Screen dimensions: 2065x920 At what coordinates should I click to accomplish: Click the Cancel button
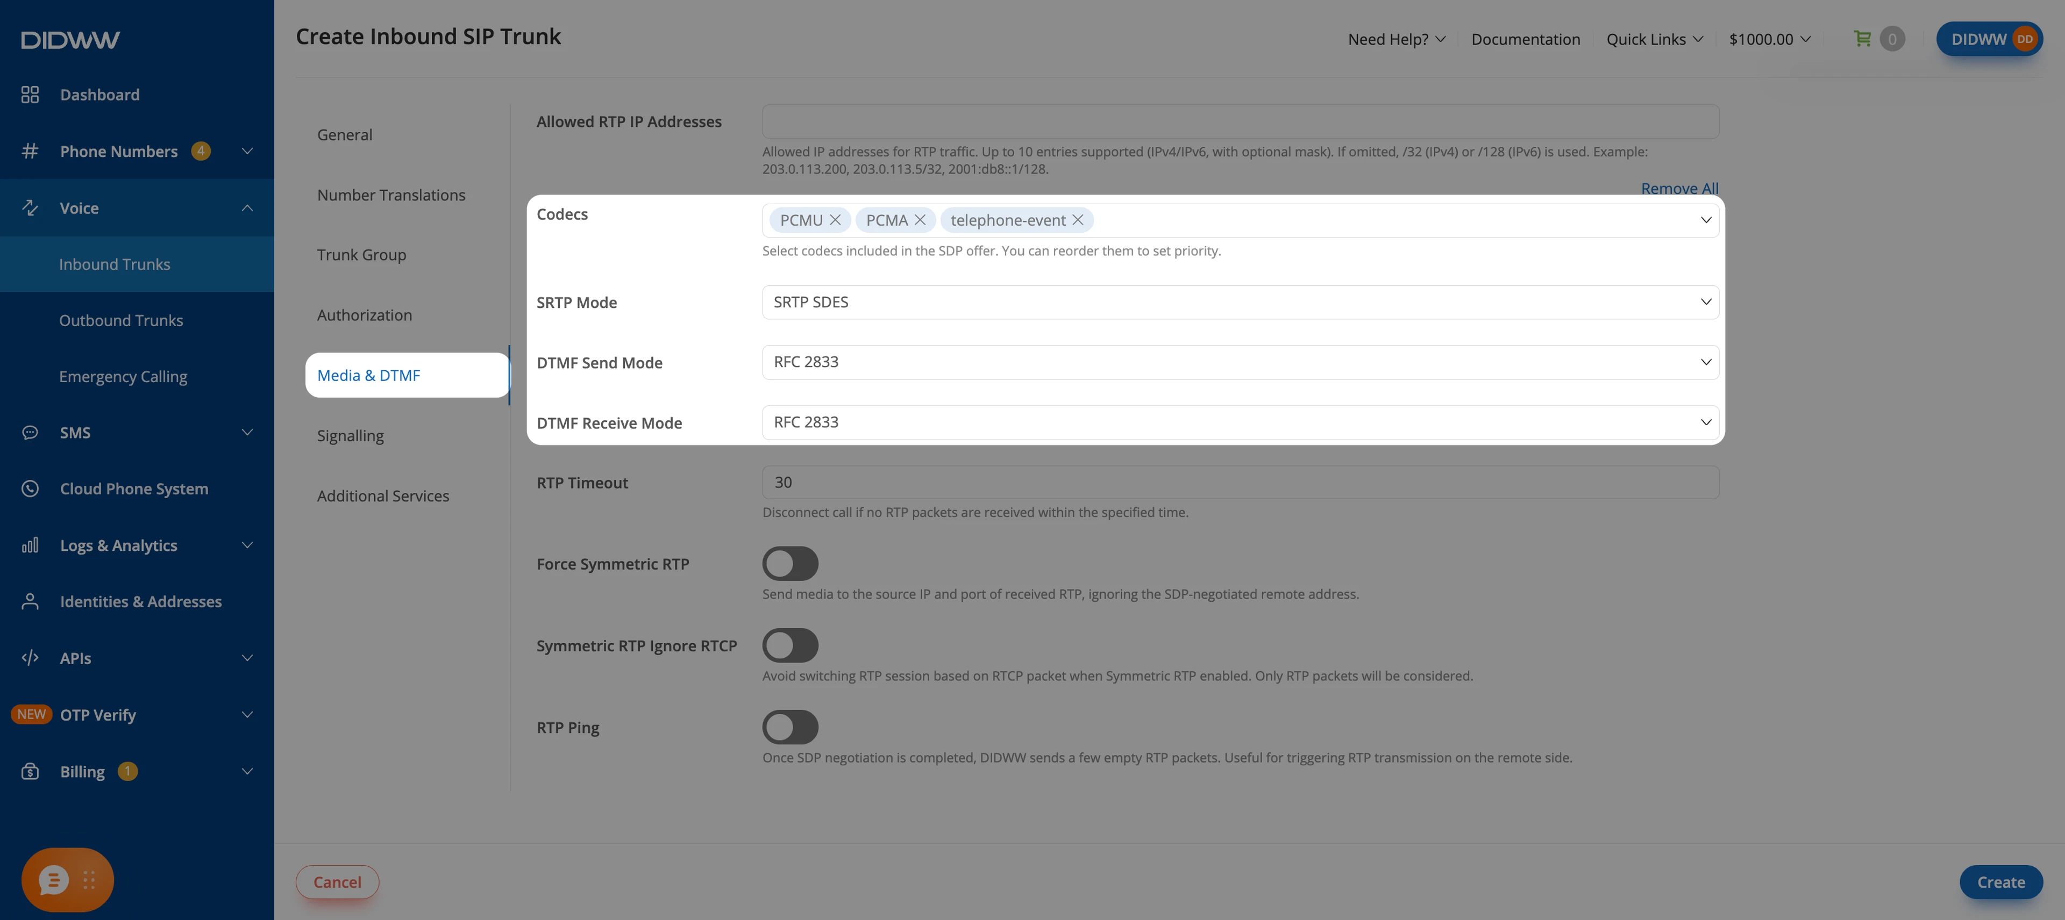[x=337, y=881]
